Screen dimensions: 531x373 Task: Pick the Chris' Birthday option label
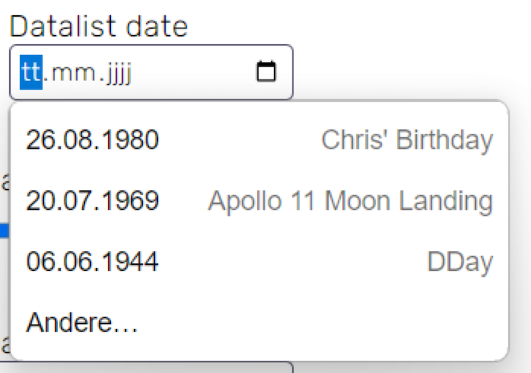(407, 141)
